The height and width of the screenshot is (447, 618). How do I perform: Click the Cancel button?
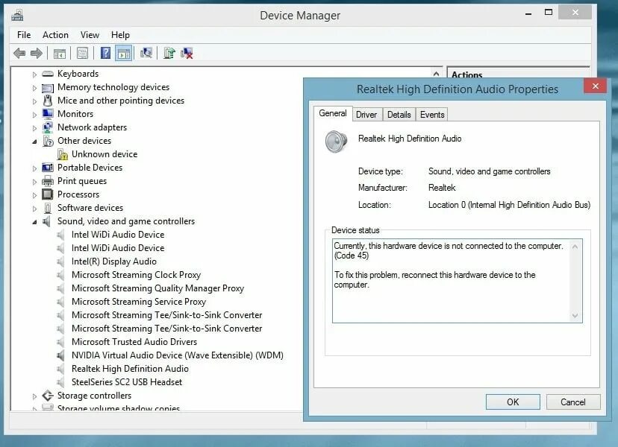(x=572, y=402)
